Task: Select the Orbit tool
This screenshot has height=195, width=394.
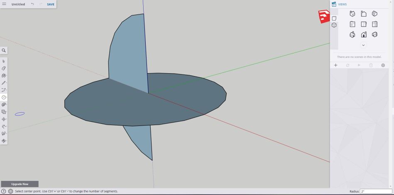Action: [x=4, y=141]
